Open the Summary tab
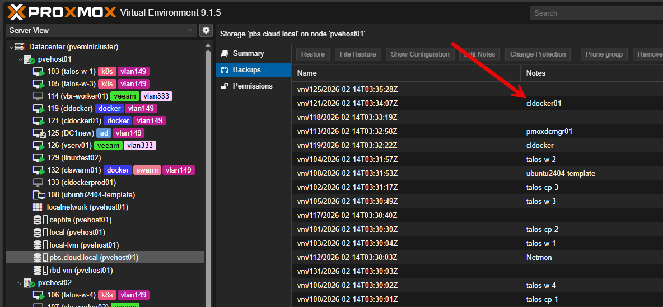The image size is (663, 307). point(253,54)
